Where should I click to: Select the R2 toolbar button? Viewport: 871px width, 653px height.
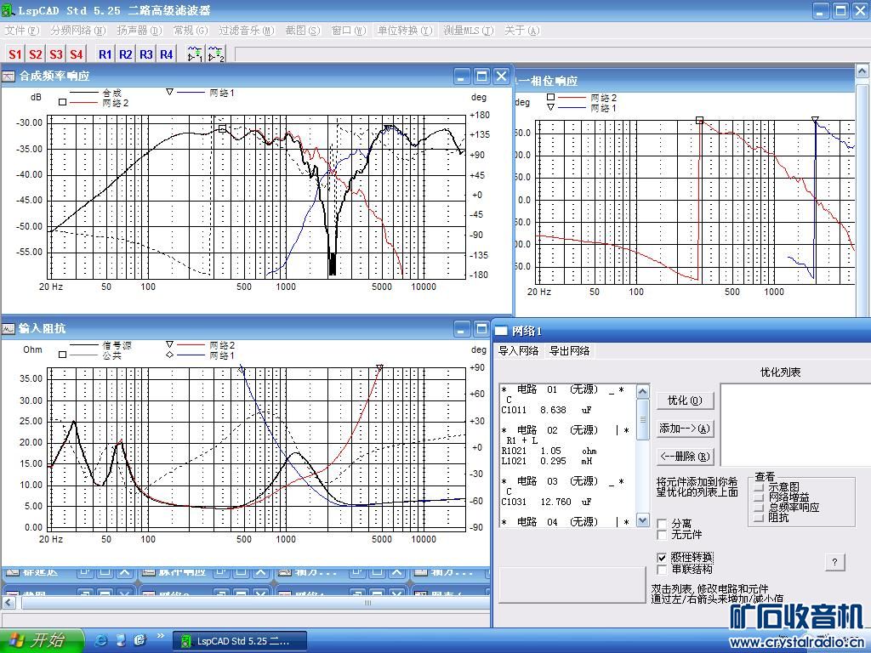coord(126,54)
